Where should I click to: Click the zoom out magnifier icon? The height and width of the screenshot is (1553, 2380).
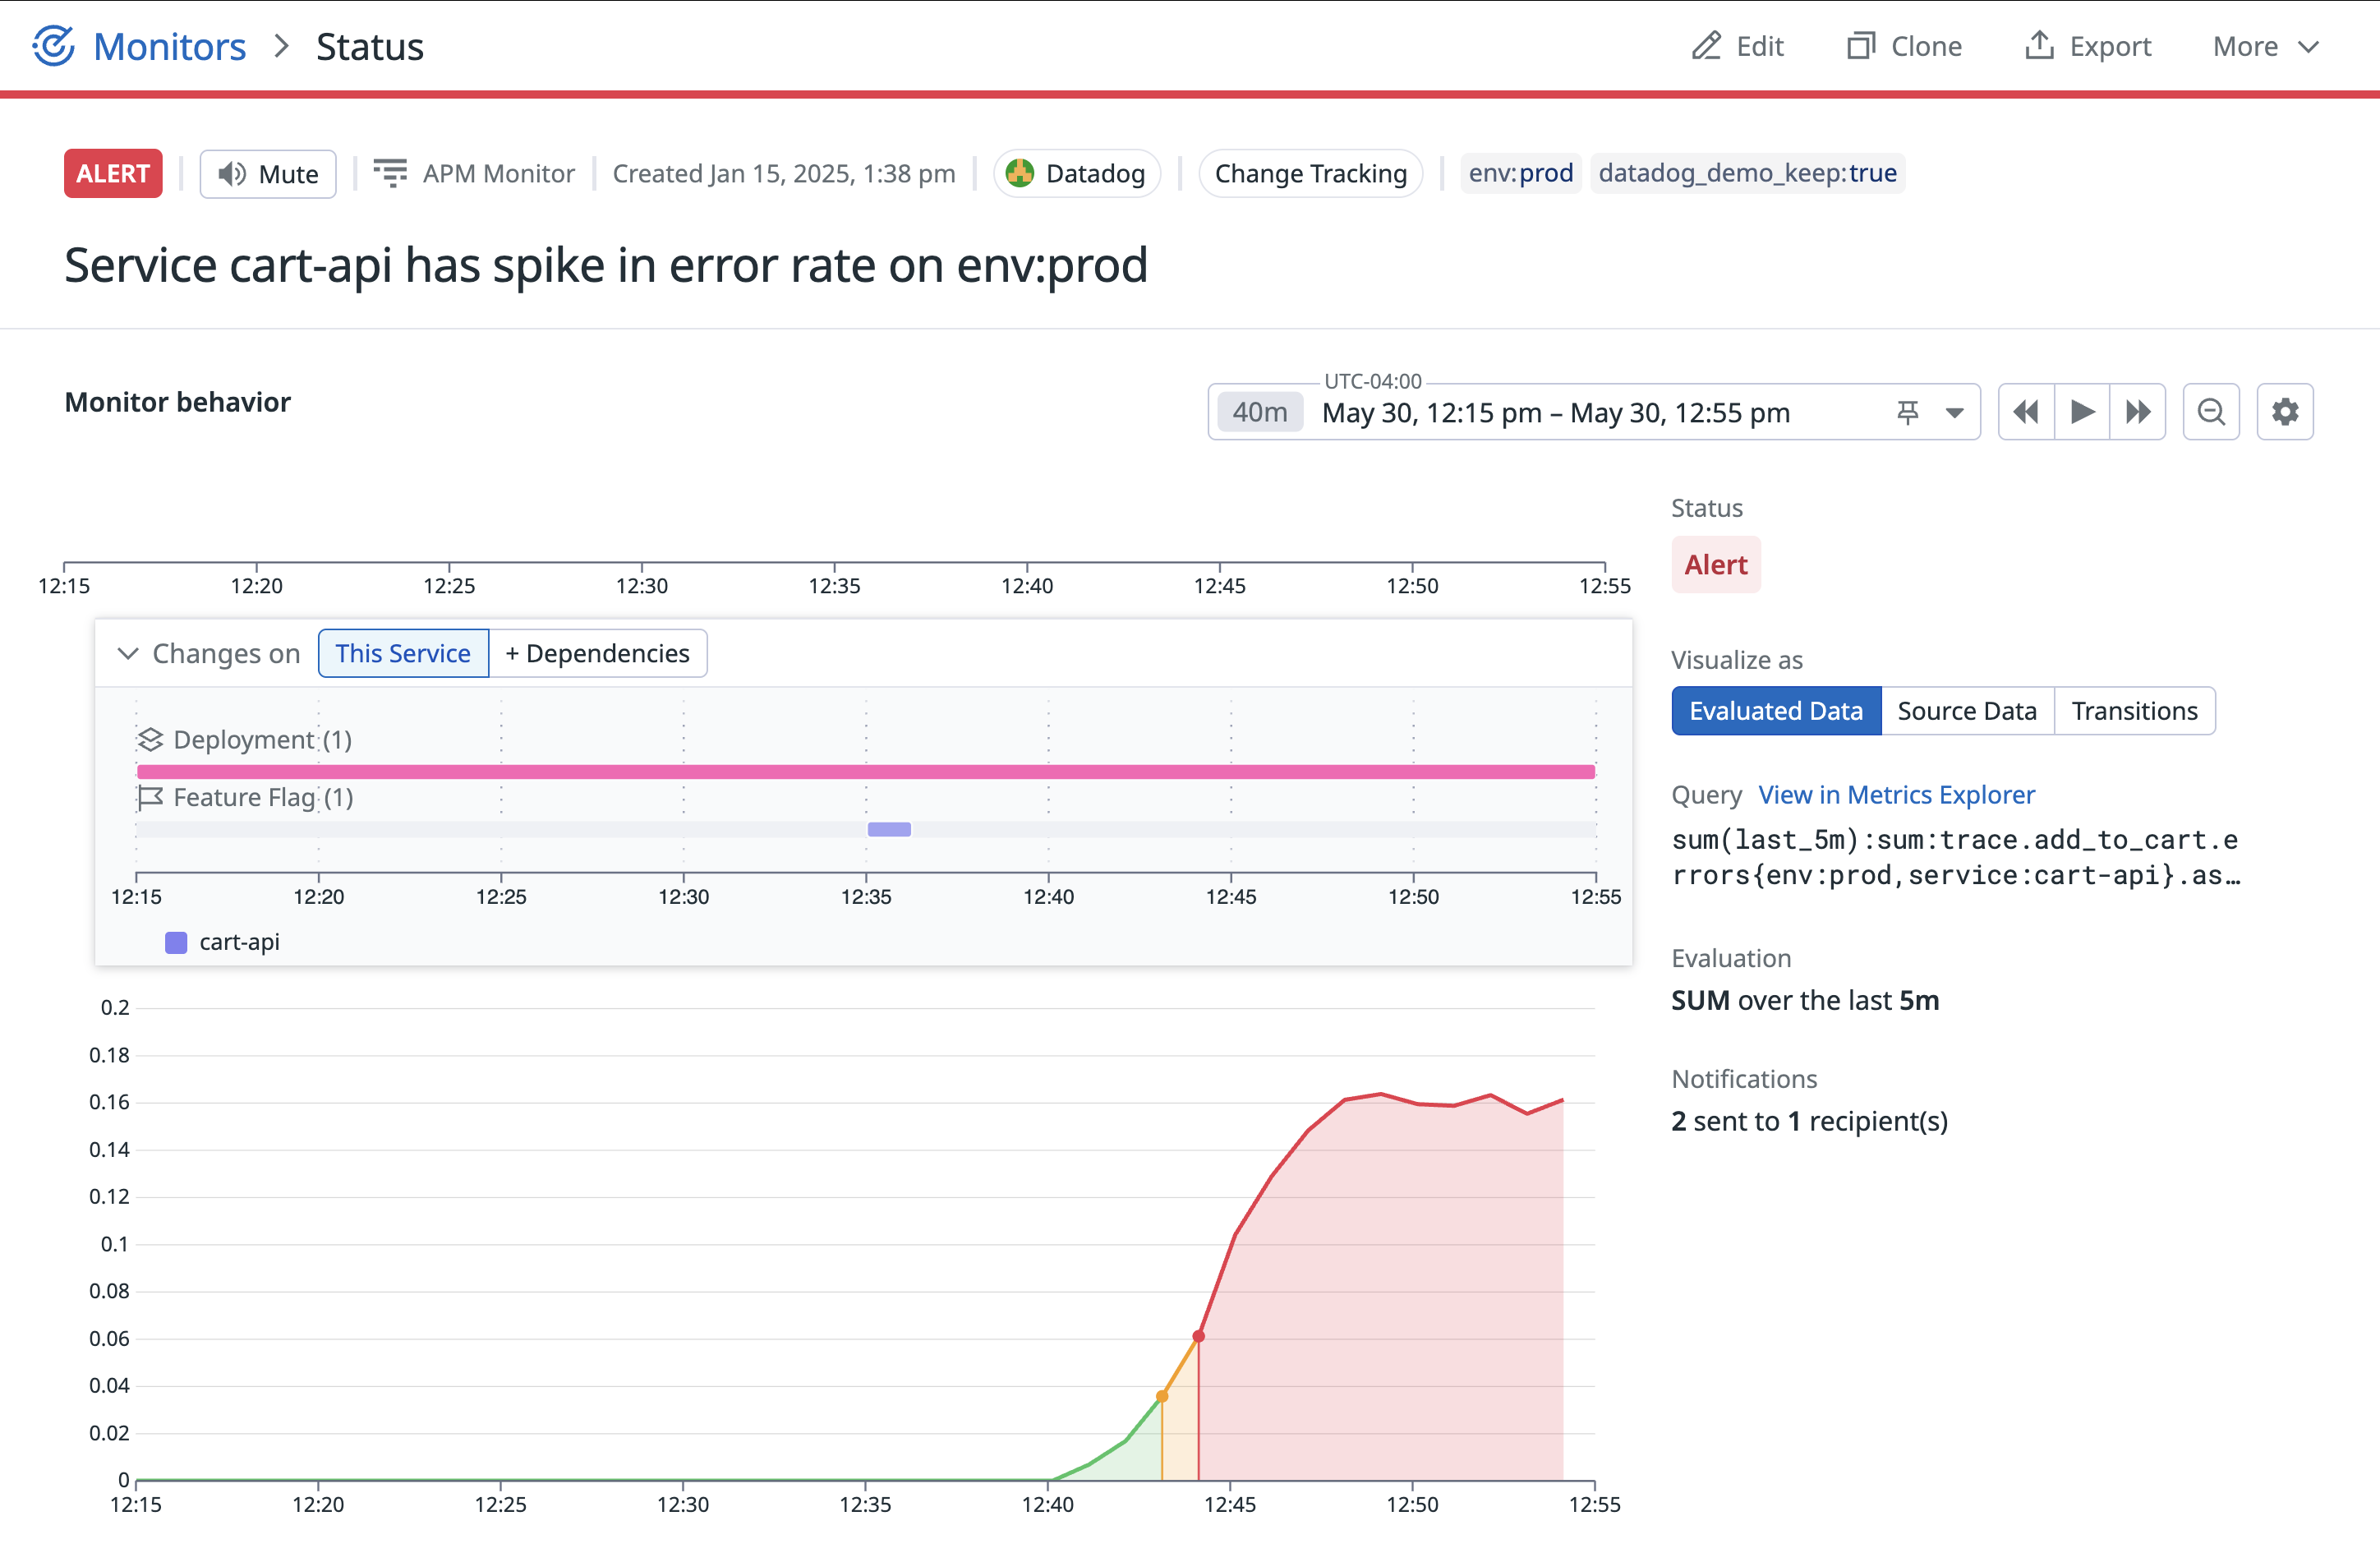pos(2211,412)
